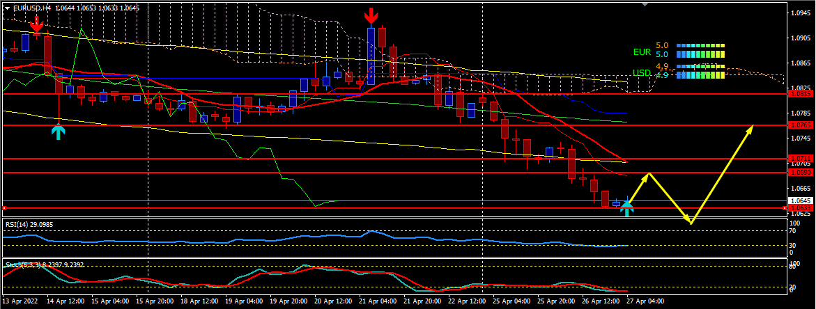Select the cyan up arrow at the latest candle
816x309 pixels.
click(627, 207)
